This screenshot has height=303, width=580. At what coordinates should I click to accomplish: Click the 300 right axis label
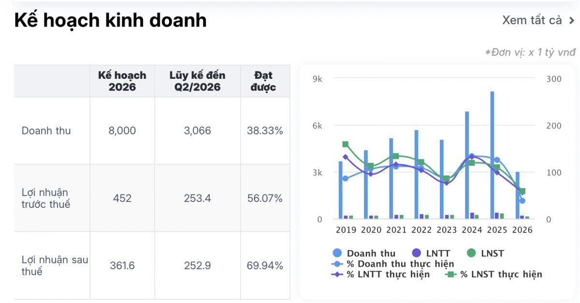pyautogui.click(x=554, y=79)
